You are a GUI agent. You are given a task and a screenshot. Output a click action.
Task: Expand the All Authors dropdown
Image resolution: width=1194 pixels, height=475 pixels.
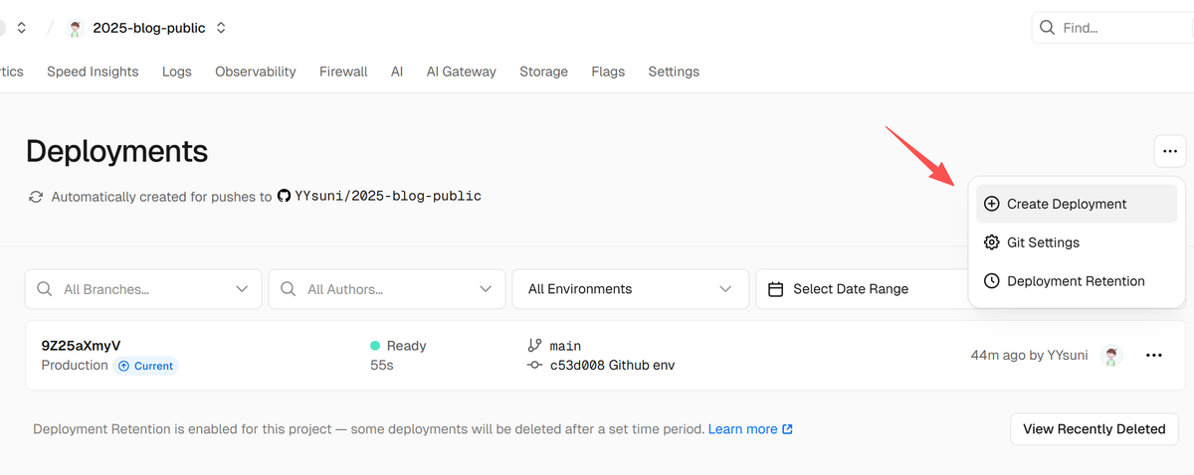[486, 289]
